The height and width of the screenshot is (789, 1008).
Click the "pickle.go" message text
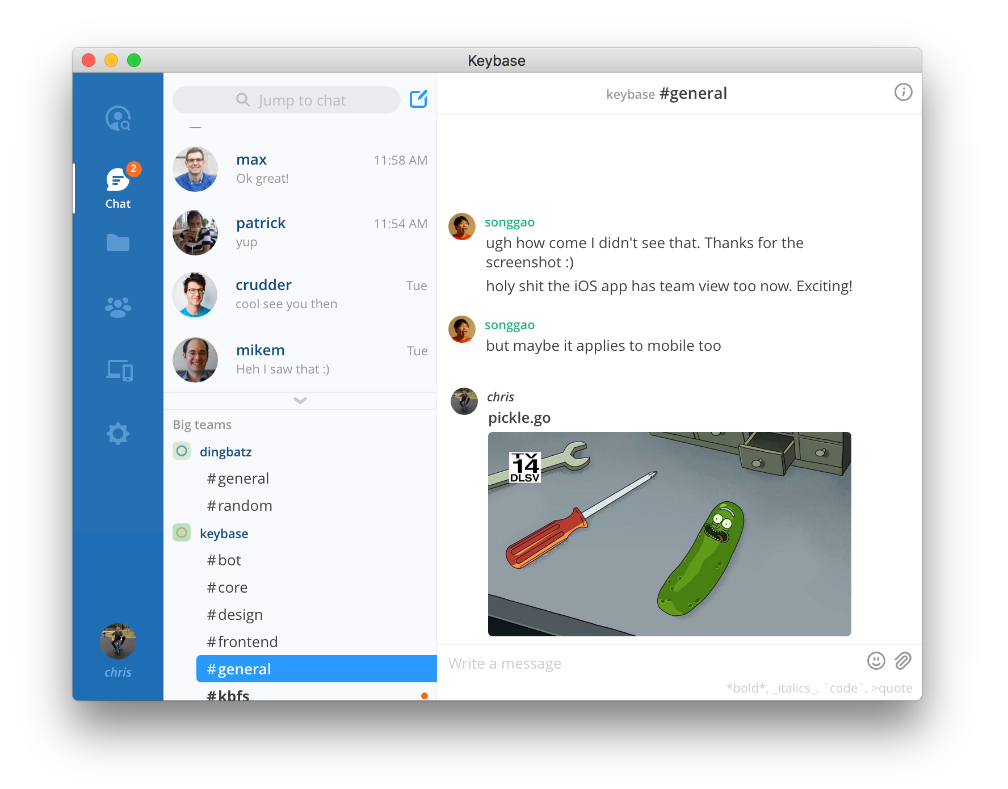[x=519, y=418]
